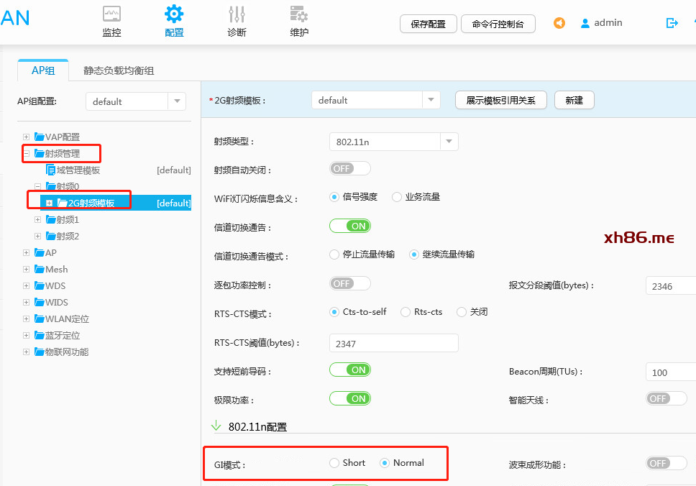696x486 pixels.
Task: Select the AP组 tab
Action: coord(42,70)
